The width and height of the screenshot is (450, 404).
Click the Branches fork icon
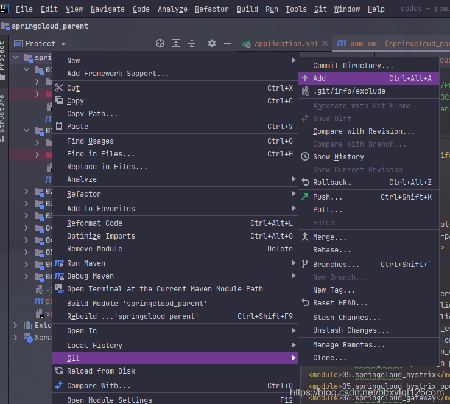tap(305, 264)
